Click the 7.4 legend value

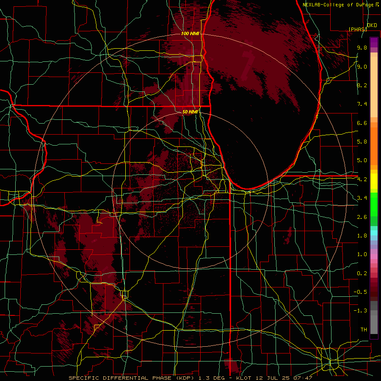tap(362, 104)
